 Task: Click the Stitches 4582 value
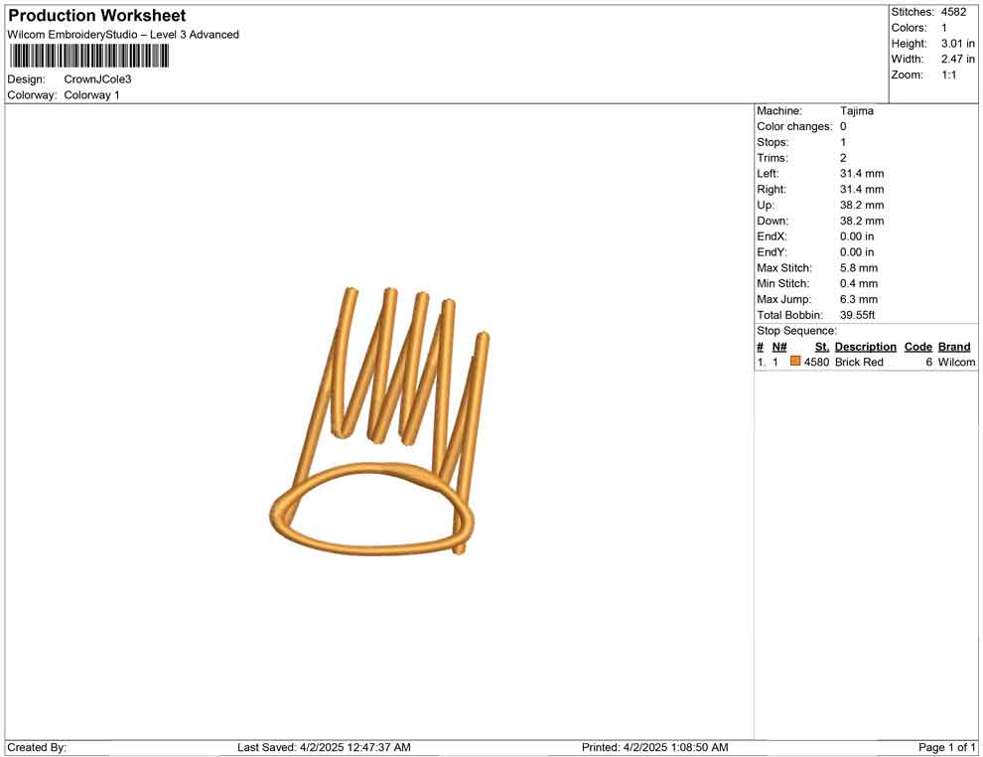952,12
